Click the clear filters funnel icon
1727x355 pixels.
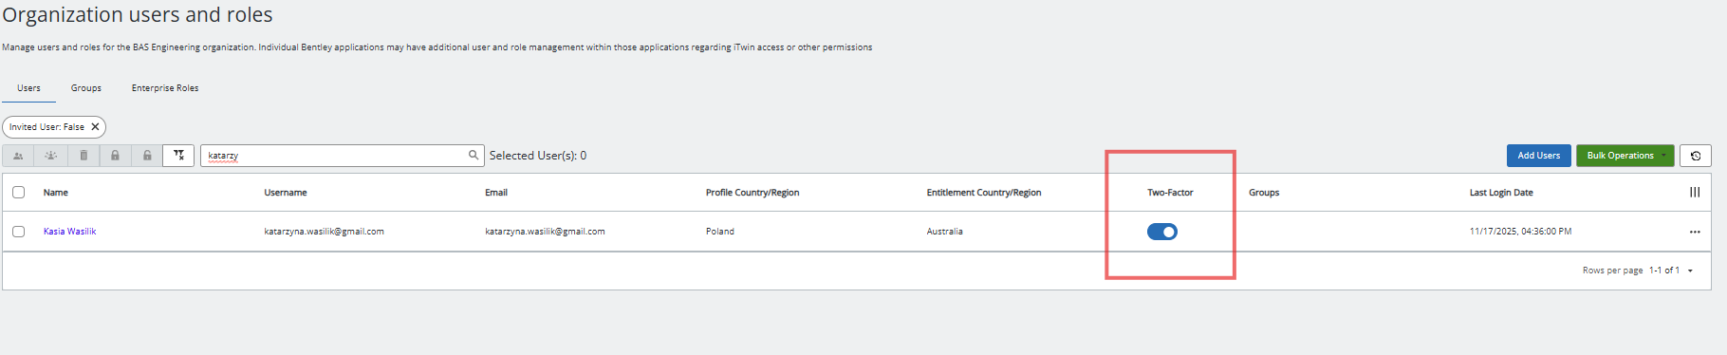pos(178,156)
